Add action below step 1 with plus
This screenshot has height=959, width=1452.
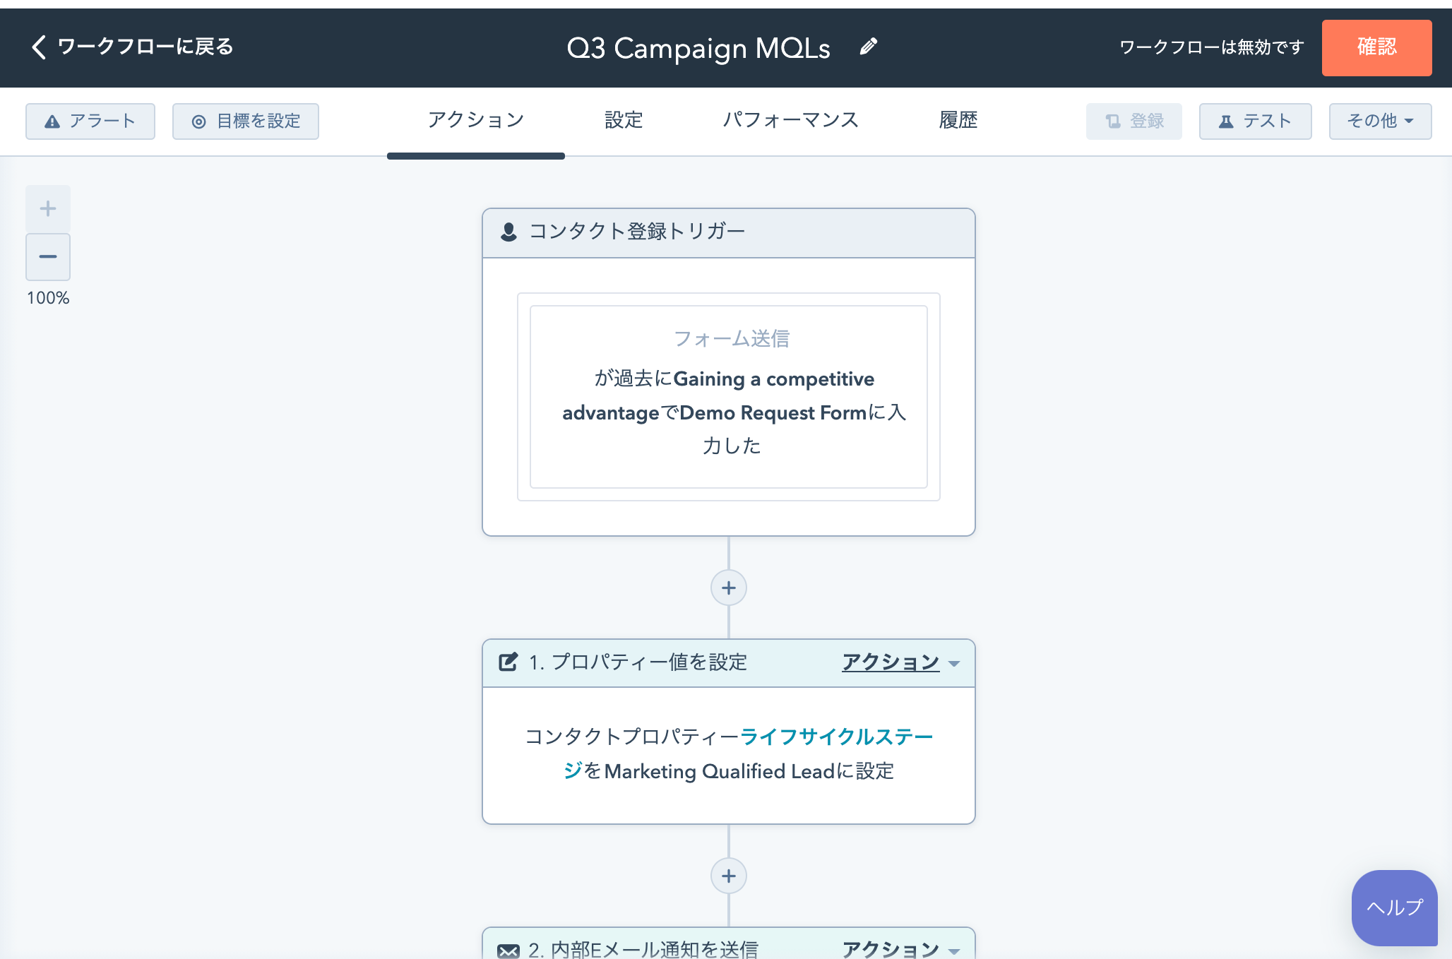click(x=729, y=876)
